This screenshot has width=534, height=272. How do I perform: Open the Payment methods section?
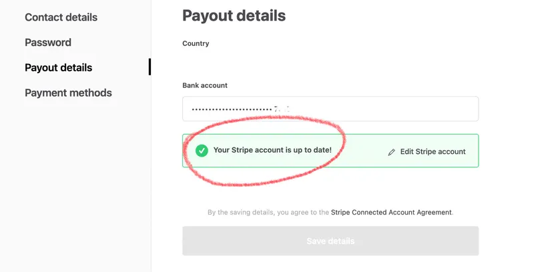[x=68, y=93]
